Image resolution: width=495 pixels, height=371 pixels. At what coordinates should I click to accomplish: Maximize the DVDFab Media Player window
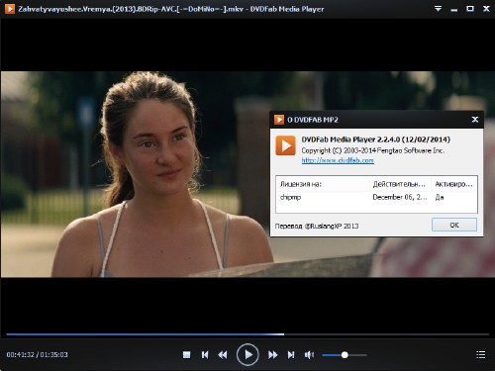470,9
